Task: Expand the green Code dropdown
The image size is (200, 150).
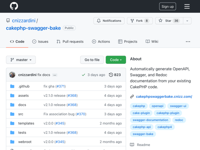Action: (x=116, y=60)
